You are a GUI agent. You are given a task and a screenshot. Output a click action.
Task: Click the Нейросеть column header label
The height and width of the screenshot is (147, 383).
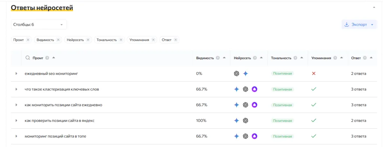242,58
